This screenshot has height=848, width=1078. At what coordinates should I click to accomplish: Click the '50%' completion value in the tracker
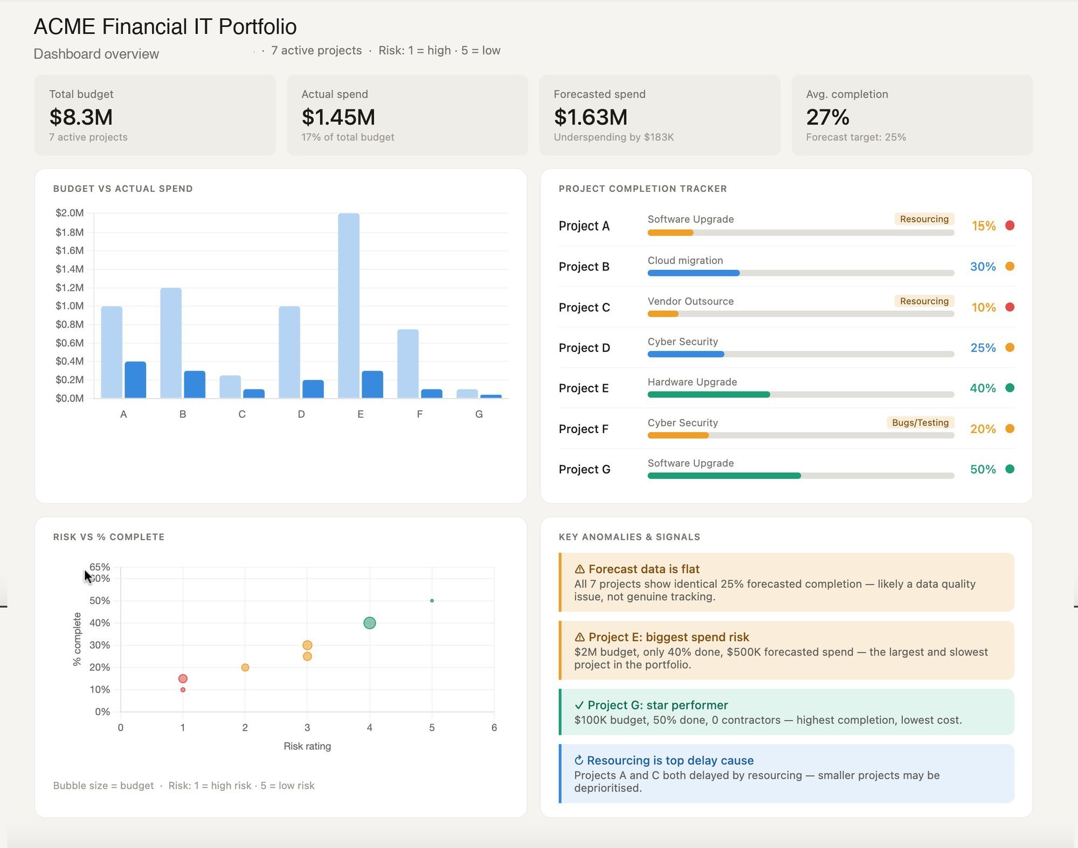[x=983, y=469]
